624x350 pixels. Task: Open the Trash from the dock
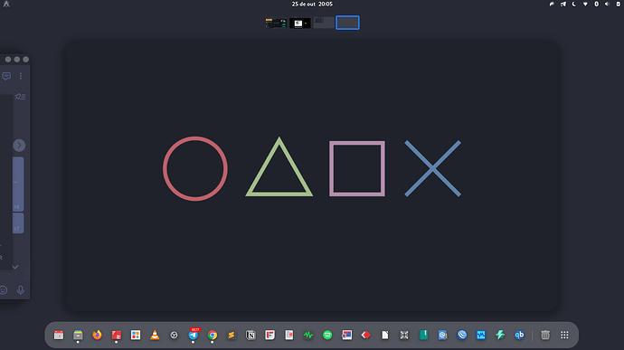pyautogui.click(x=545, y=335)
